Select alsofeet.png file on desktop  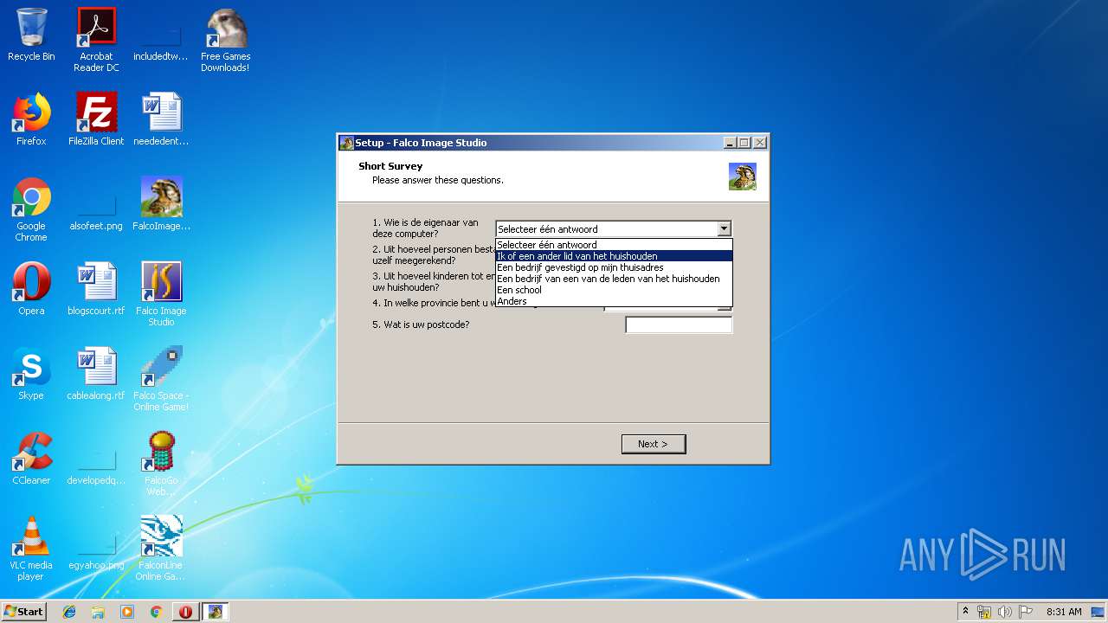(x=96, y=204)
